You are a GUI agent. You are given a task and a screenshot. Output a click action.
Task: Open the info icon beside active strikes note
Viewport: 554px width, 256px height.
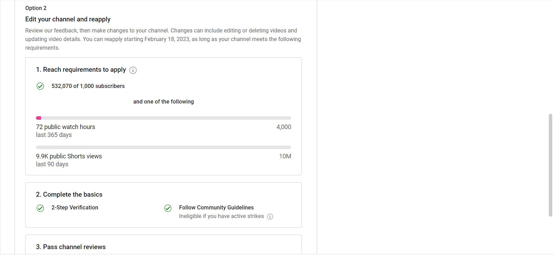pos(270,217)
